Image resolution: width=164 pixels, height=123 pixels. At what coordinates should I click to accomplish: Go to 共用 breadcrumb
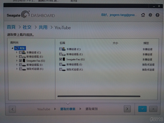click(x=43, y=27)
